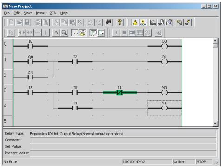Select the Q1 output coil
The height and width of the screenshot is (167, 221).
point(164,62)
